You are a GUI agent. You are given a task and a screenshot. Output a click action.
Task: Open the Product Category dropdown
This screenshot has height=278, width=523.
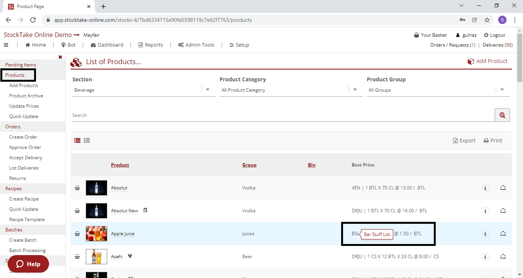(291, 90)
